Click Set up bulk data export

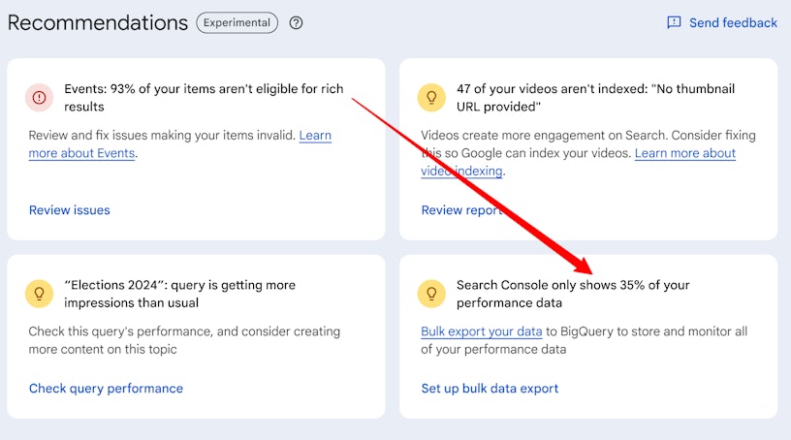pos(490,389)
